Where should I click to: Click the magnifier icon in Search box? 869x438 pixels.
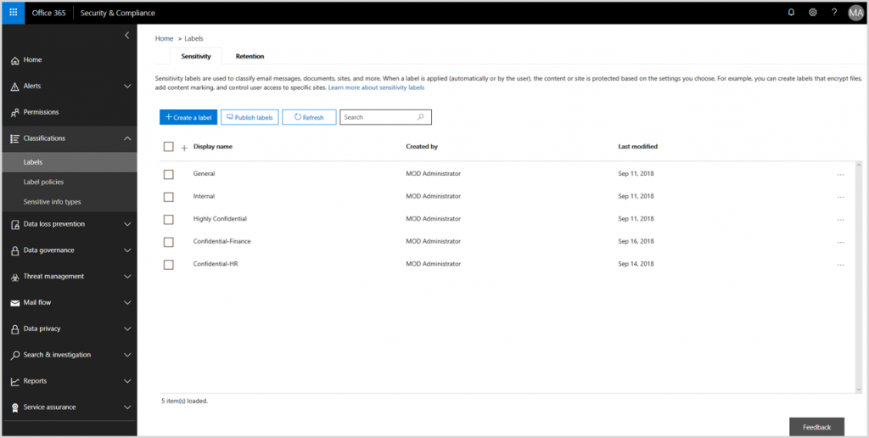(421, 117)
